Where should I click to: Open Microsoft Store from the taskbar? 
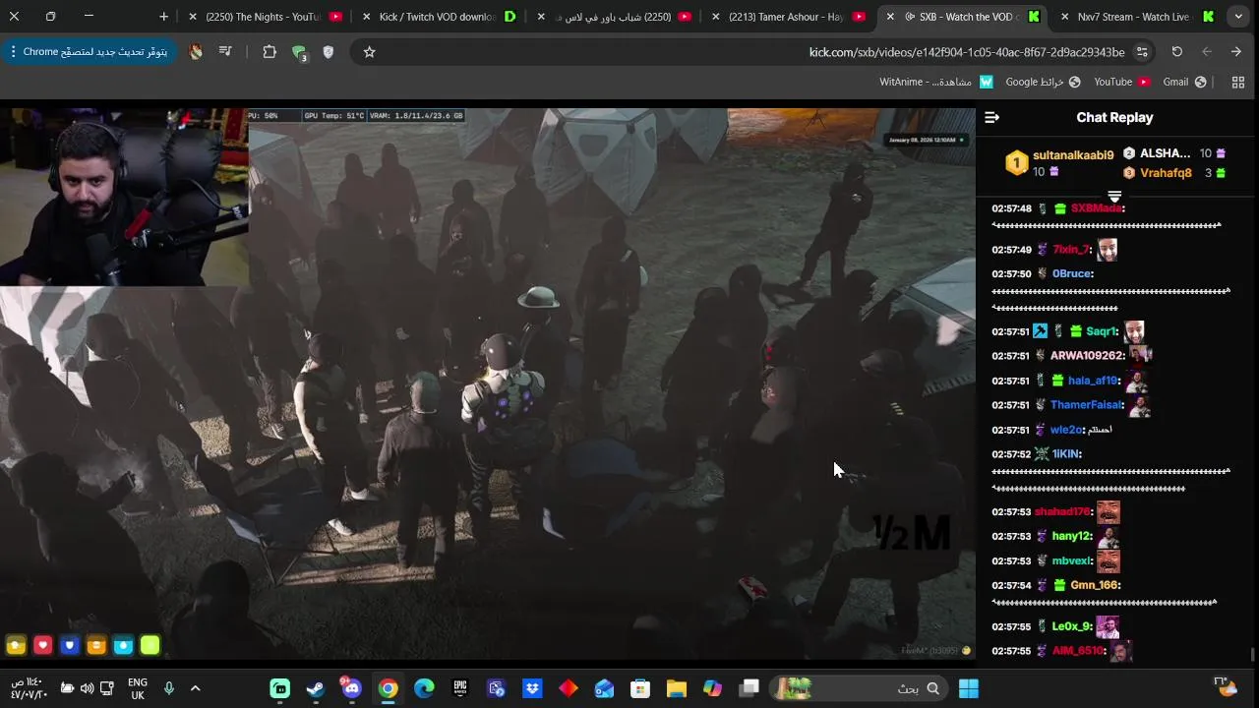pyautogui.click(x=640, y=688)
